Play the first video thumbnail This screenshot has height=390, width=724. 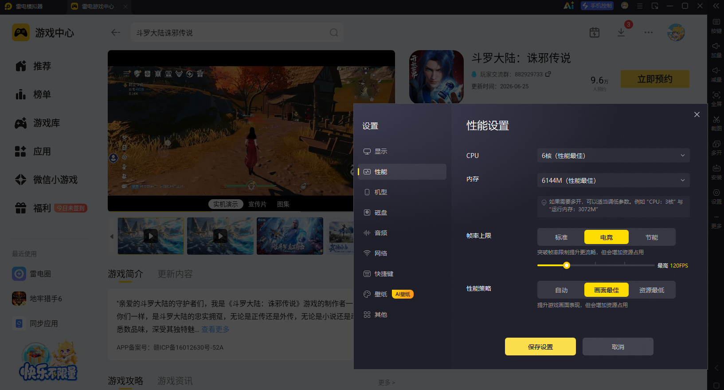(151, 236)
